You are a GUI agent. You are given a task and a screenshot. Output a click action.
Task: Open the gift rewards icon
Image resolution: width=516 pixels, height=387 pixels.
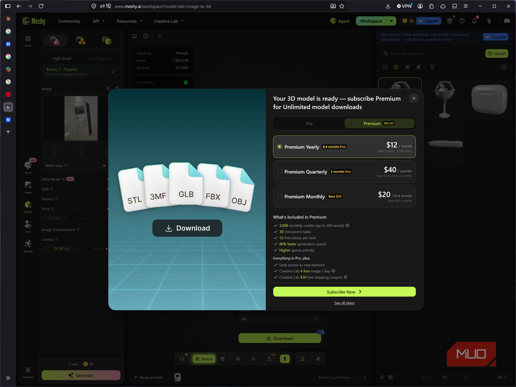(x=450, y=21)
